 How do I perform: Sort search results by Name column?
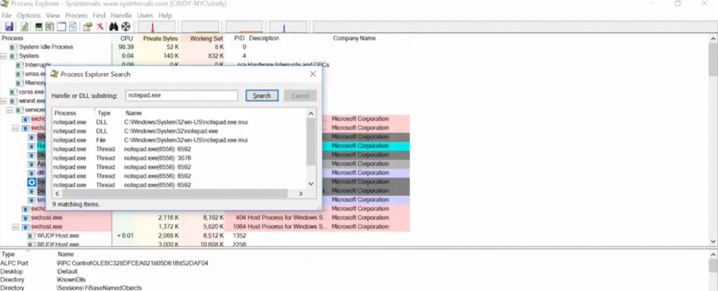coord(134,113)
